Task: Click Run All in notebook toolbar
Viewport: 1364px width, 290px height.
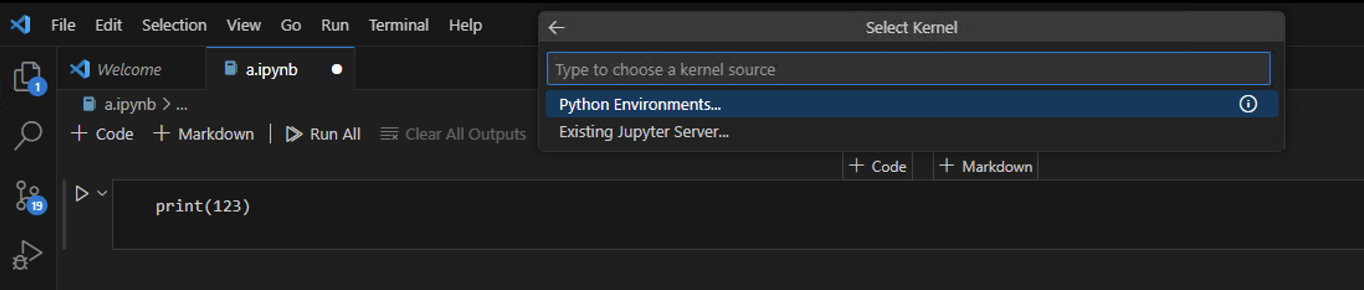Action: point(323,134)
